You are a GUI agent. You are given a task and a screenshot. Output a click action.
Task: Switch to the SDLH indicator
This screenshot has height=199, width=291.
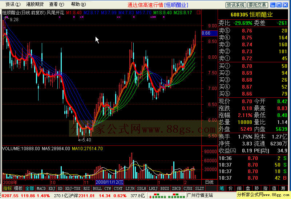tap(142, 188)
